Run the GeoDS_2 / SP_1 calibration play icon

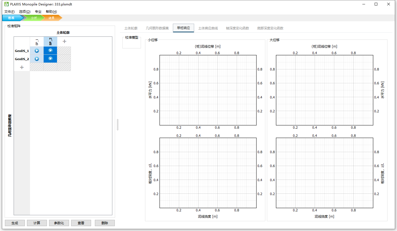[37, 59]
